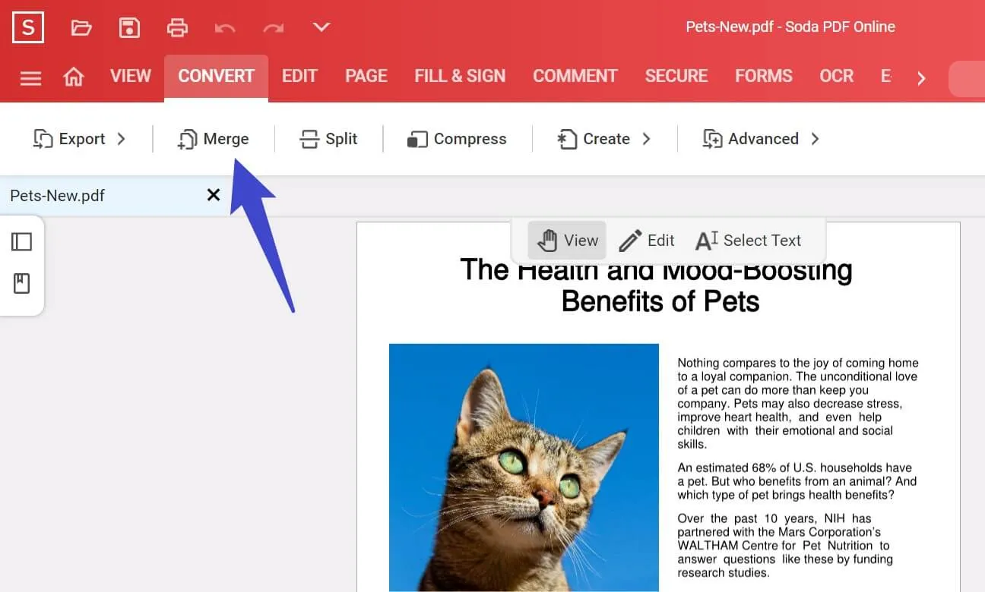Image resolution: width=985 pixels, height=592 pixels.
Task: Open the hamburger menu
Action: 30,77
